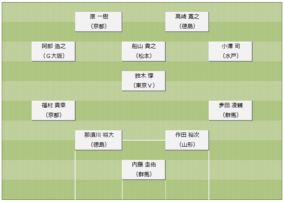
Task: Click (群馬) label under 夛田 凌輔
Action: (x=230, y=115)
